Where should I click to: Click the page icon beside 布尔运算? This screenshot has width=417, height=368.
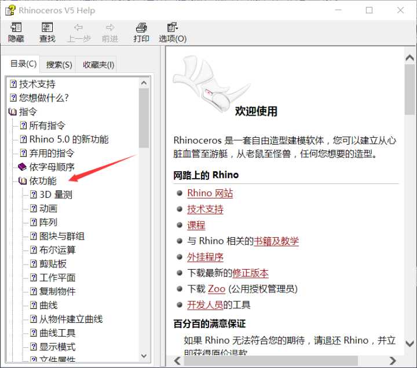[34, 250]
